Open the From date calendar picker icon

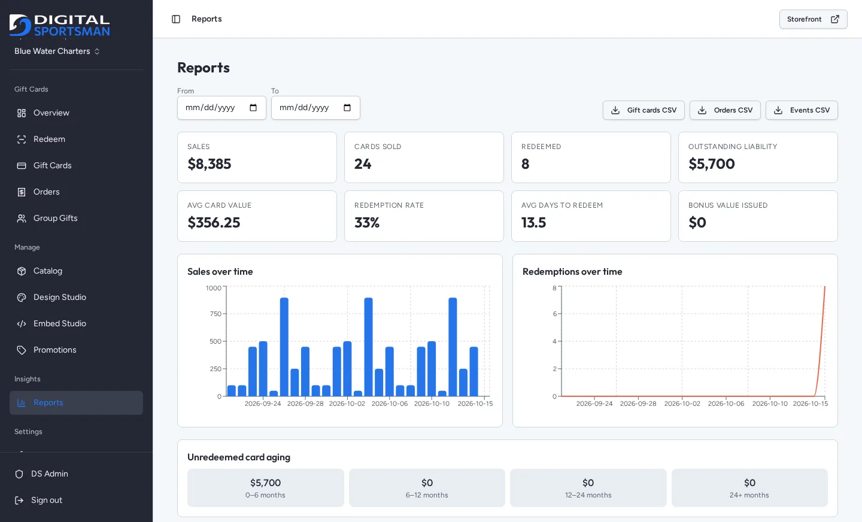[253, 108]
